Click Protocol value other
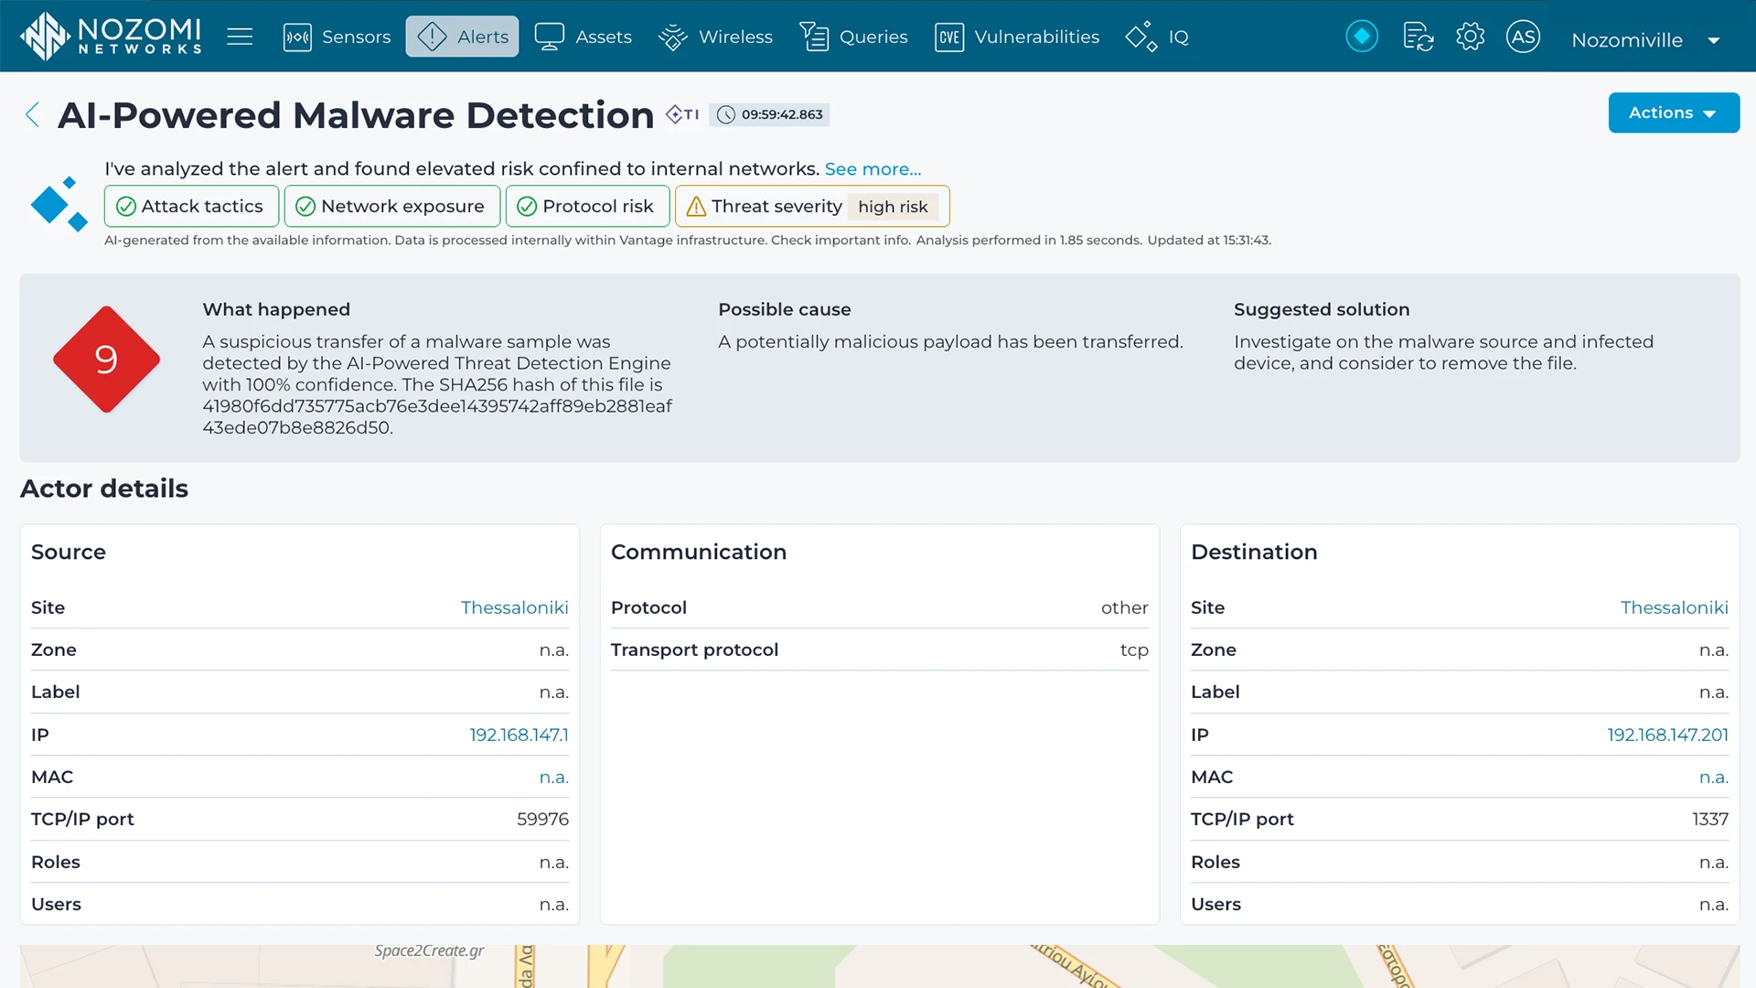This screenshot has height=988, width=1756. [x=1124, y=607]
